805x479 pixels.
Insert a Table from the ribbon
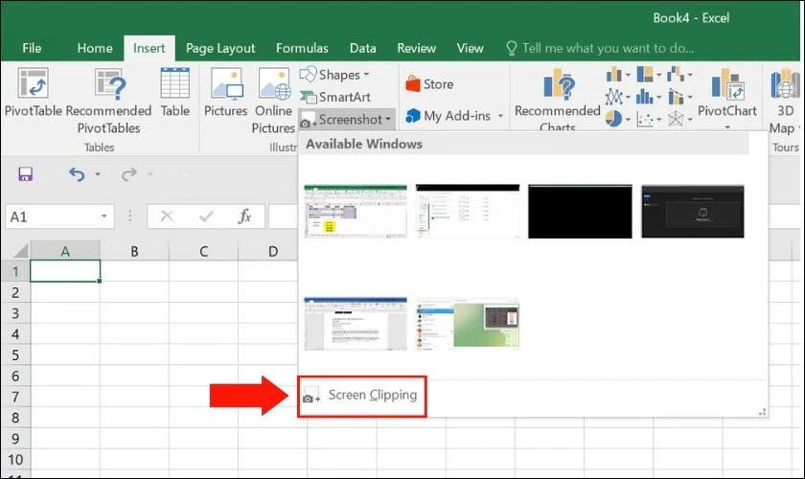point(175,92)
